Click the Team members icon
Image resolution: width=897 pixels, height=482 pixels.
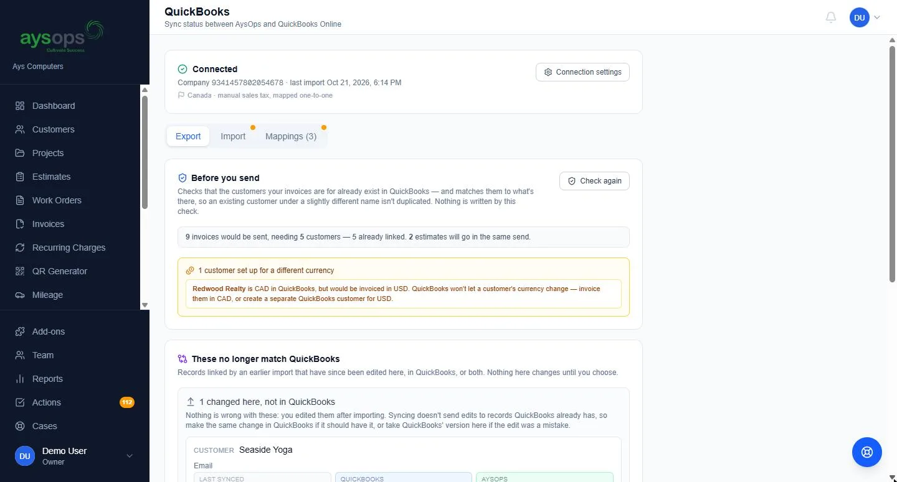click(20, 355)
